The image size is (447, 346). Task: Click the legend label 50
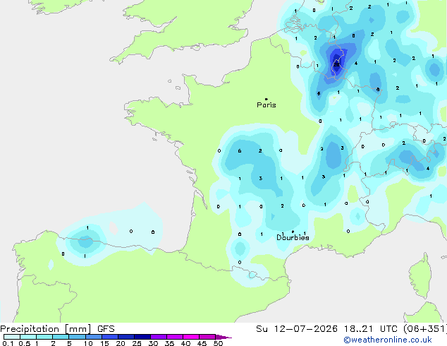tap(218, 343)
